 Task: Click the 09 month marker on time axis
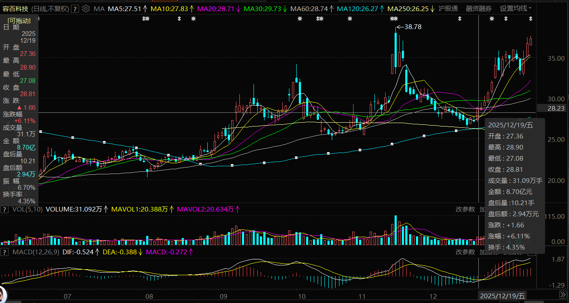click(x=224, y=296)
